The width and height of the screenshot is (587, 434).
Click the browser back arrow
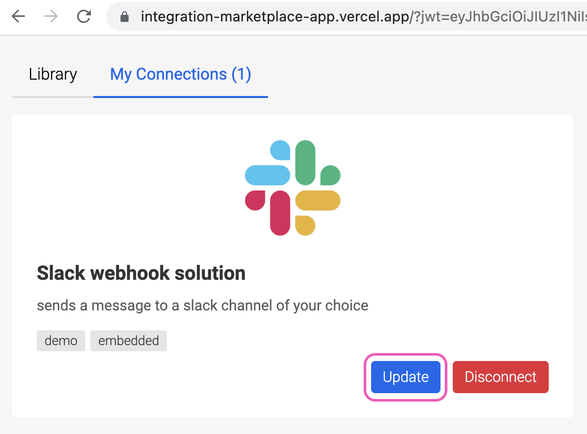[x=18, y=16]
